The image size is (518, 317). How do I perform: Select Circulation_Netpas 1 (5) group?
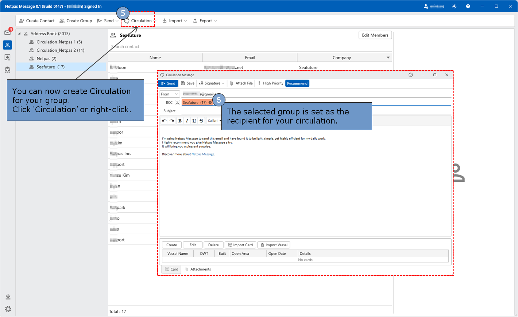tap(59, 42)
